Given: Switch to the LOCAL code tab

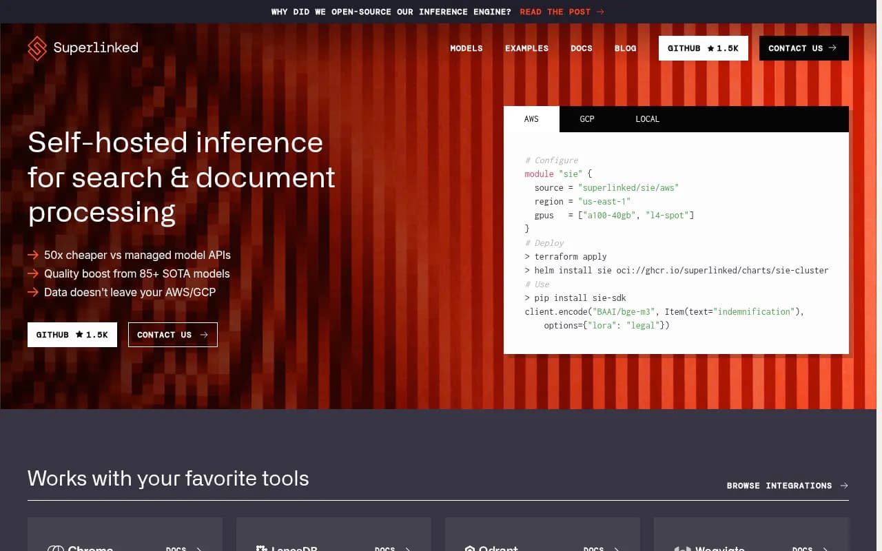Looking at the screenshot, I should click(647, 119).
